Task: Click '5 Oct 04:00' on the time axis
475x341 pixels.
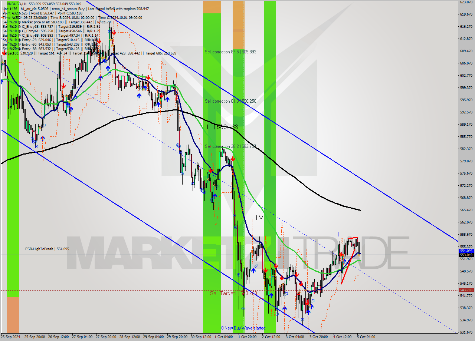Action: (x=366, y=337)
